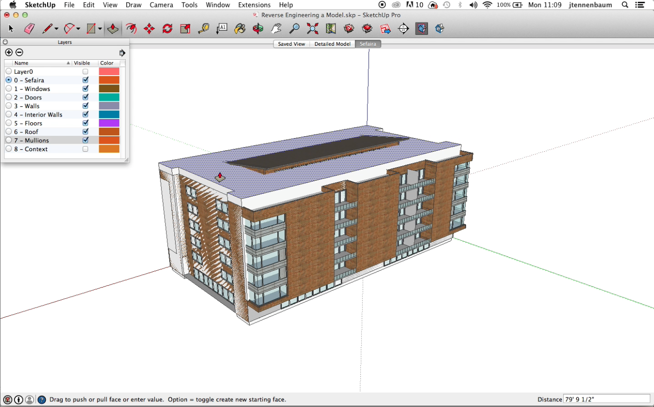Pick the Tape Measure tool

coord(203,29)
